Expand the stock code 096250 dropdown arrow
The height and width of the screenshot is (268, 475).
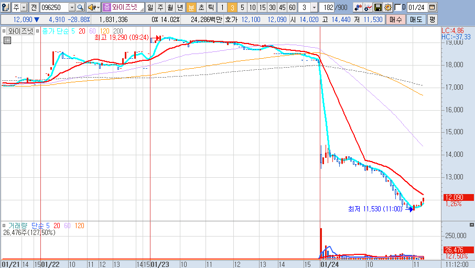point(72,7)
